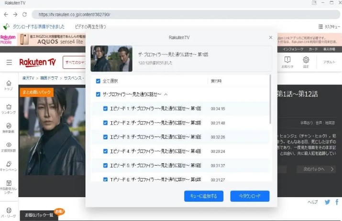Open 楽天市場 top link
The image size is (342, 221).
point(329,49)
